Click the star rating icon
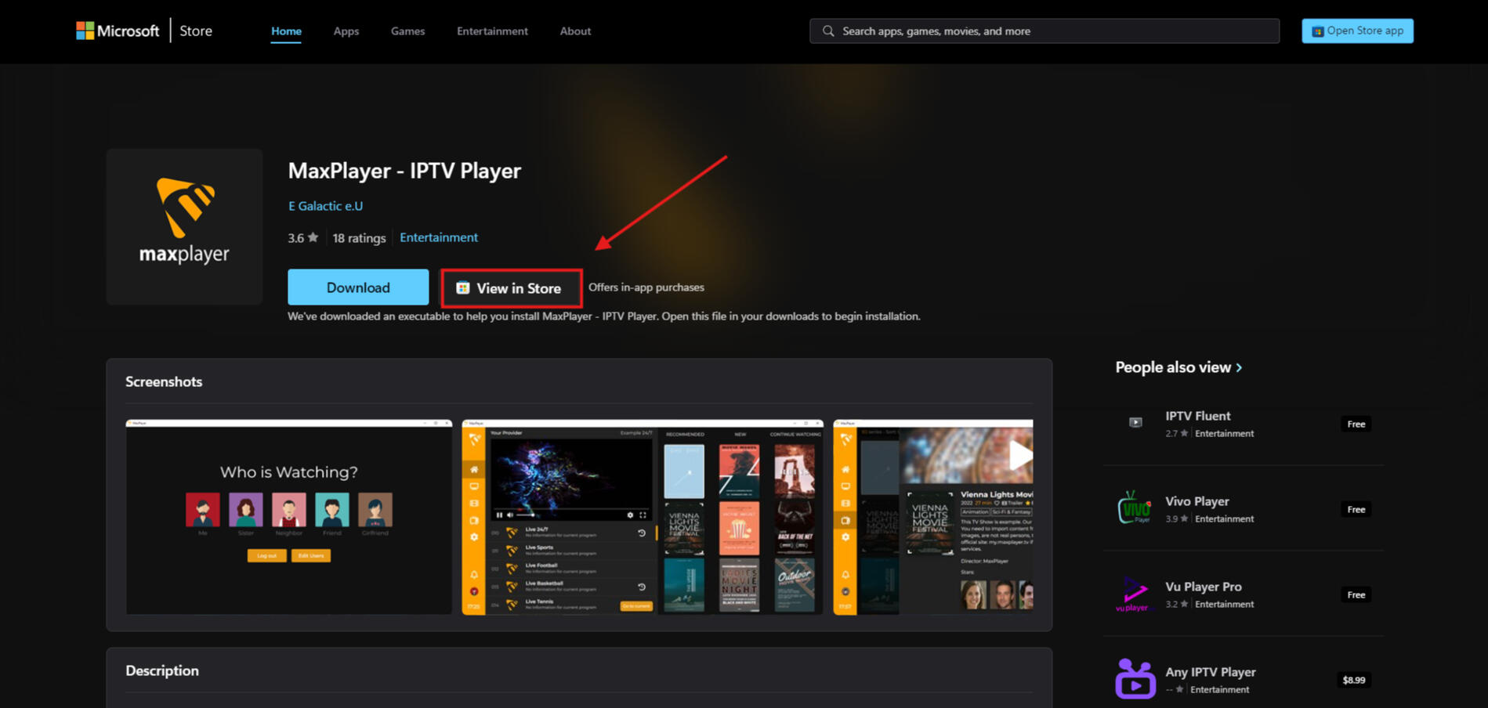 [313, 237]
